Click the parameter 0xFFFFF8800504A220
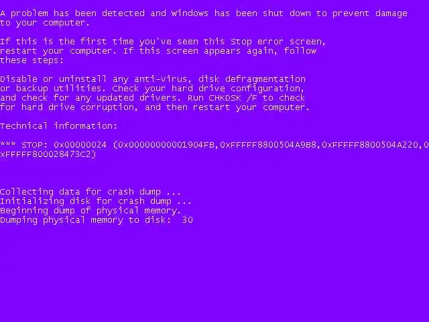This screenshot has height=322, width=429. tap(370, 145)
